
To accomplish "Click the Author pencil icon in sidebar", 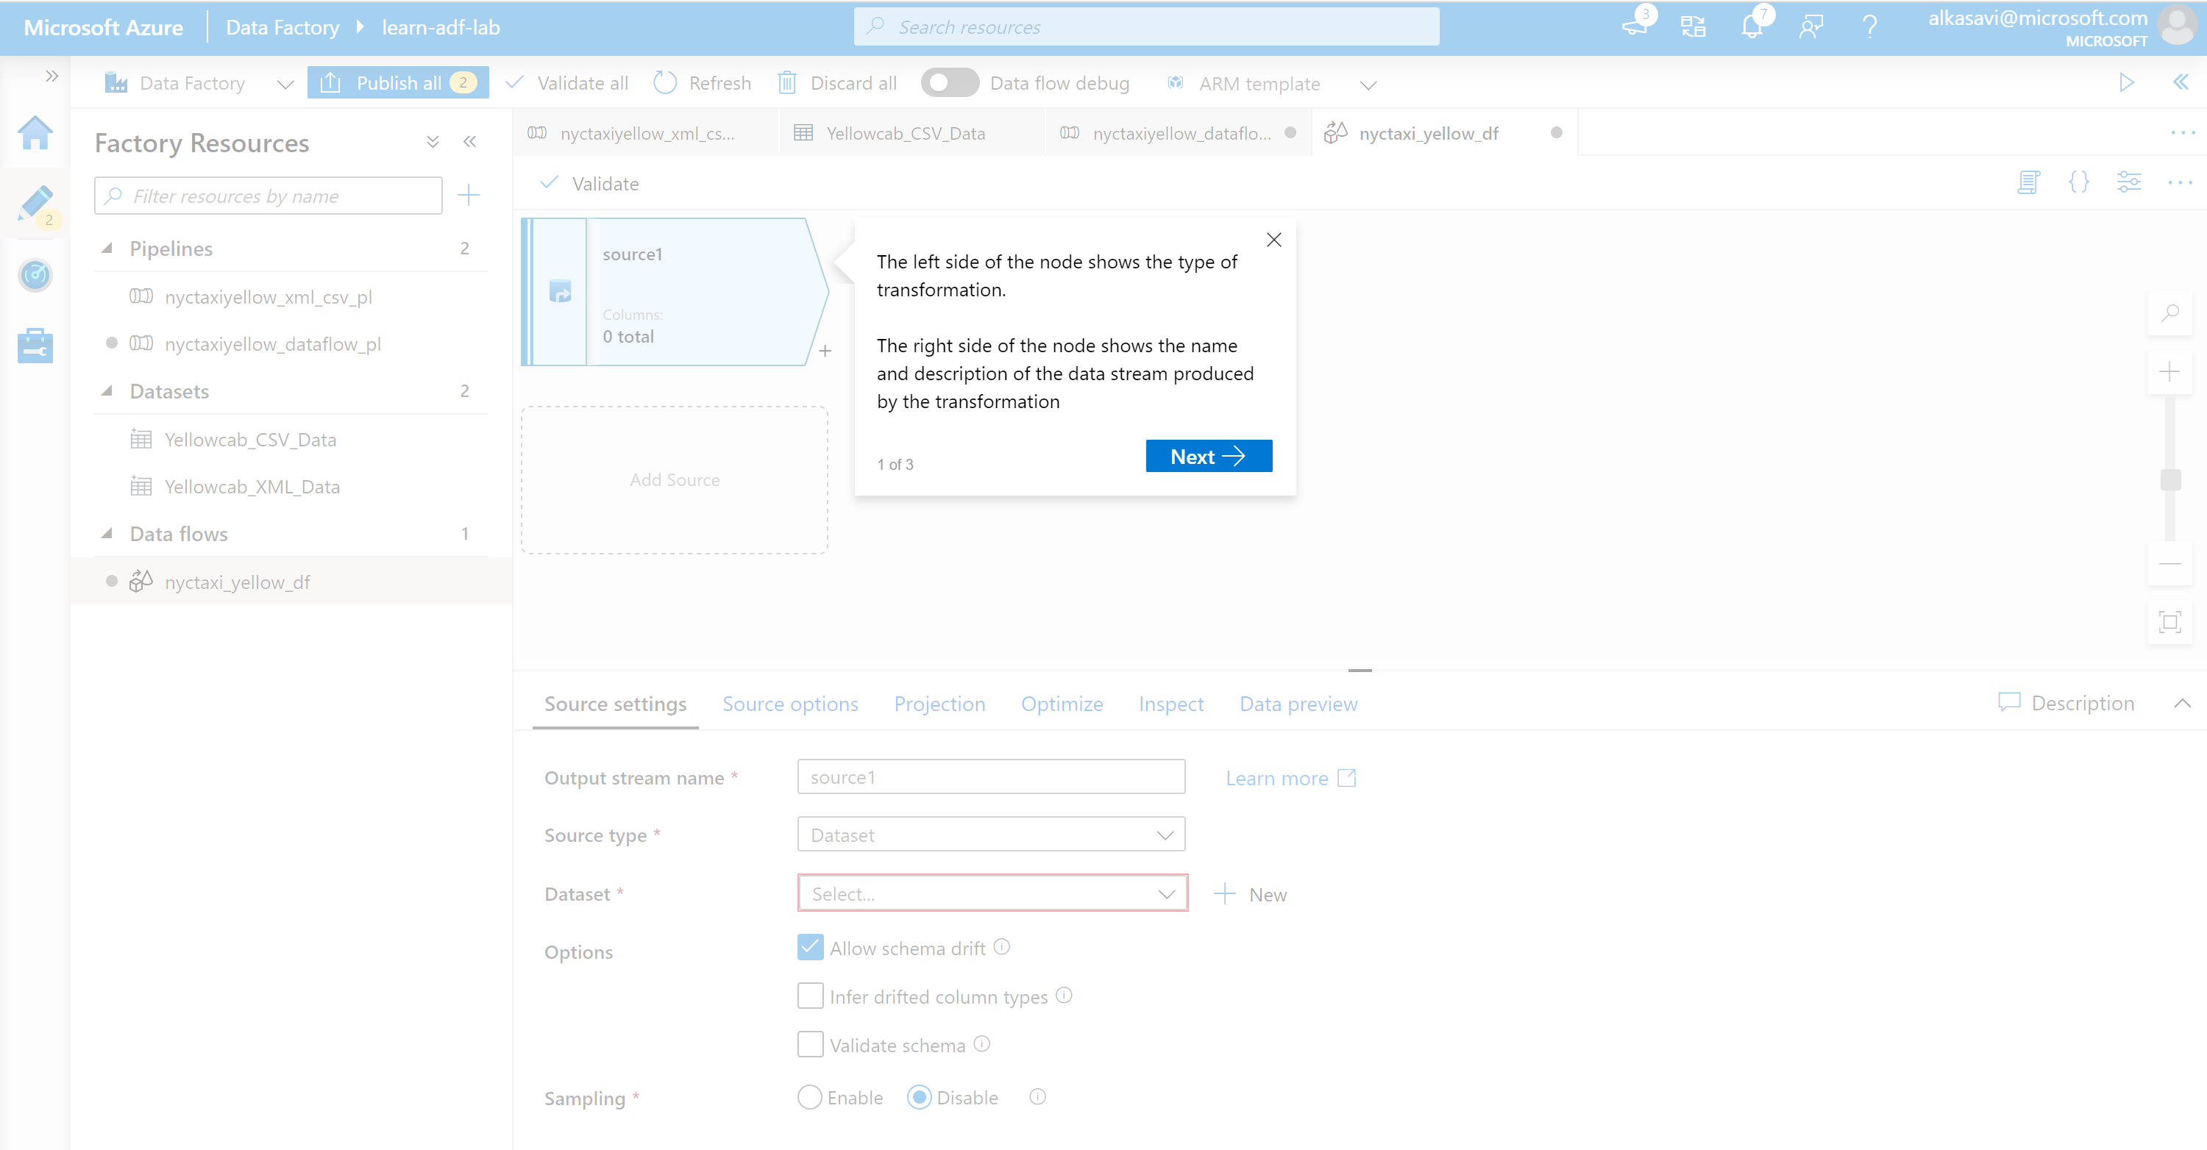I will pos(35,204).
